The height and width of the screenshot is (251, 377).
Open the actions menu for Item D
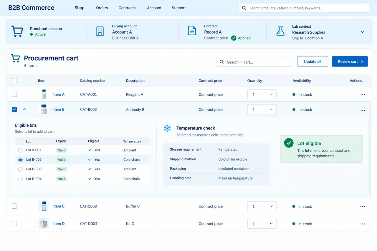[363, 224]
